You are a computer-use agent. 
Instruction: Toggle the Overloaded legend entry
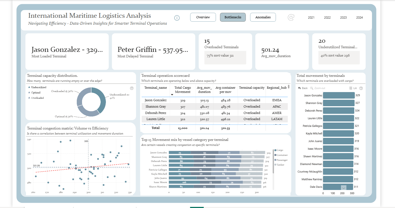29,98
